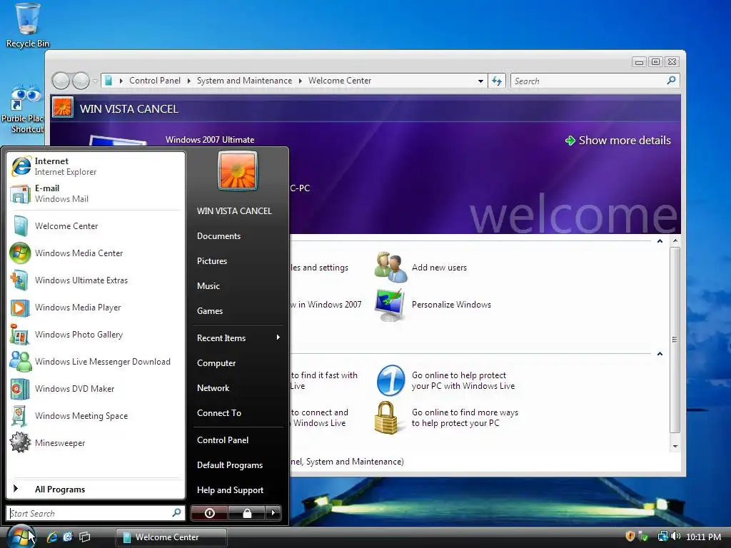Click Add new users text link

[x=439, y=268]
